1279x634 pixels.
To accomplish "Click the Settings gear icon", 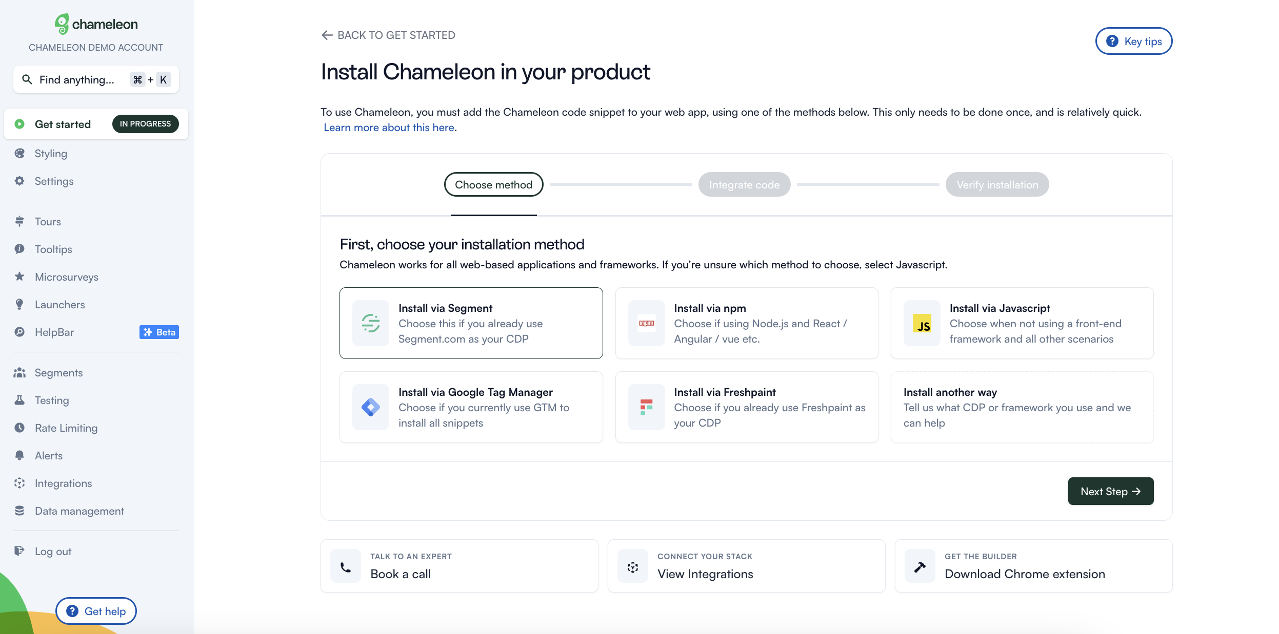I will [x=19, y=181].
